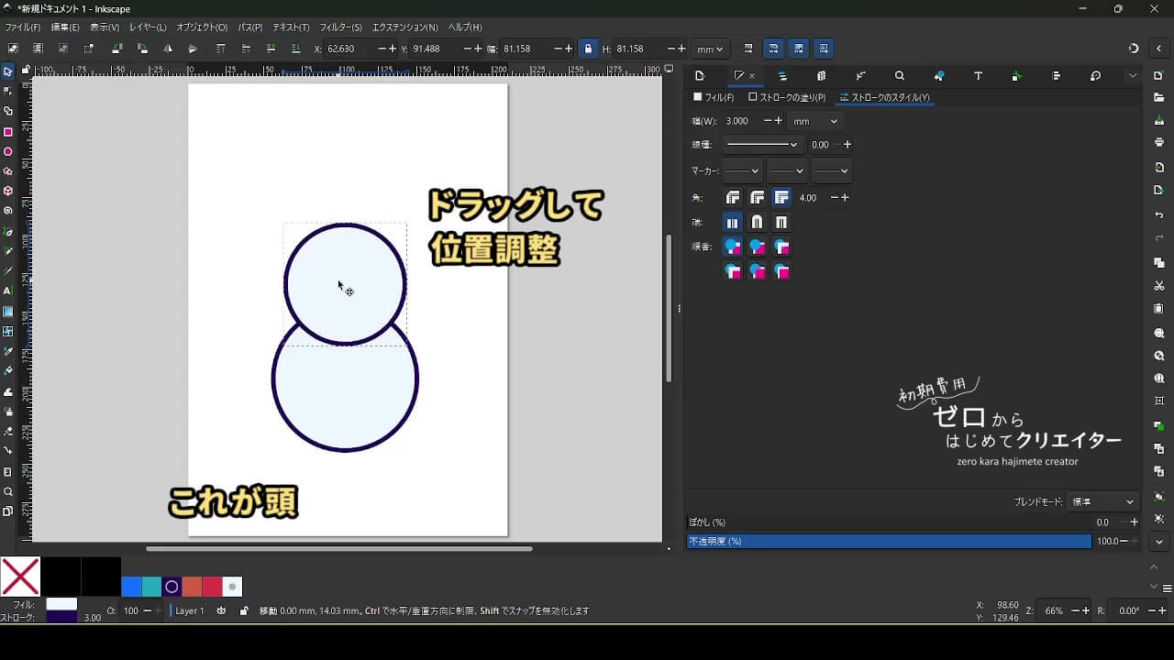Open the フィルター(S) menu
The image size is (1174, 660).
click(340, 27)
